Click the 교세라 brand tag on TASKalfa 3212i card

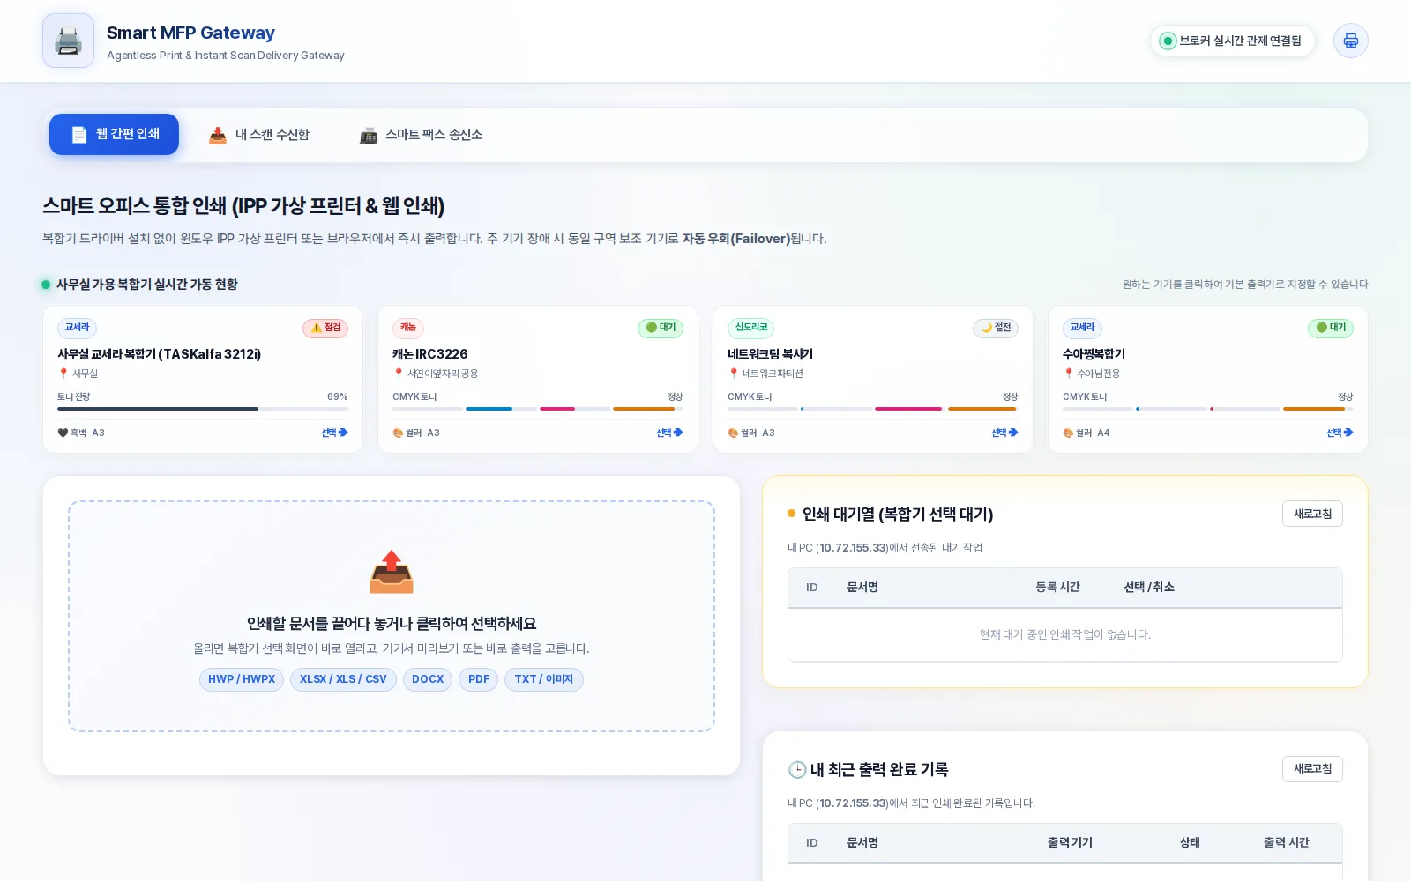77,328
